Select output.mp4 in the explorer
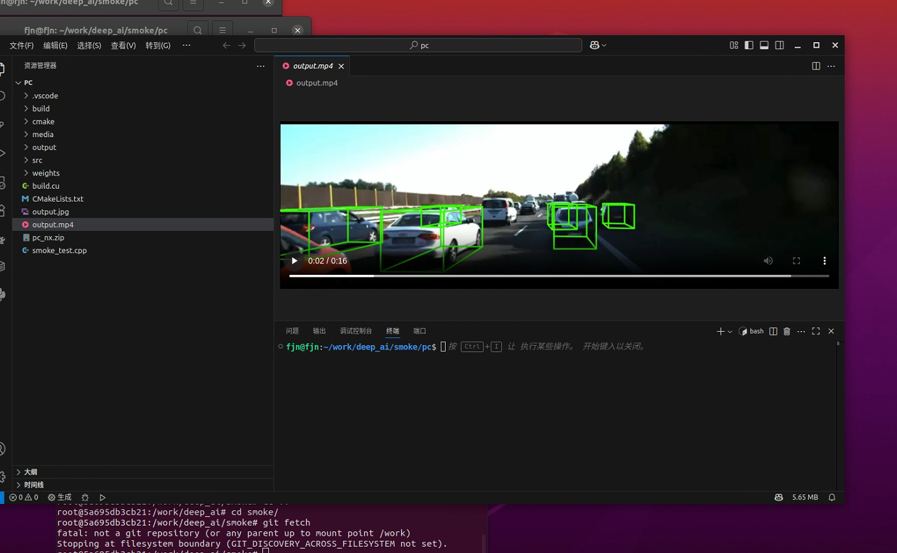The image size is (897, 553). 143,225
